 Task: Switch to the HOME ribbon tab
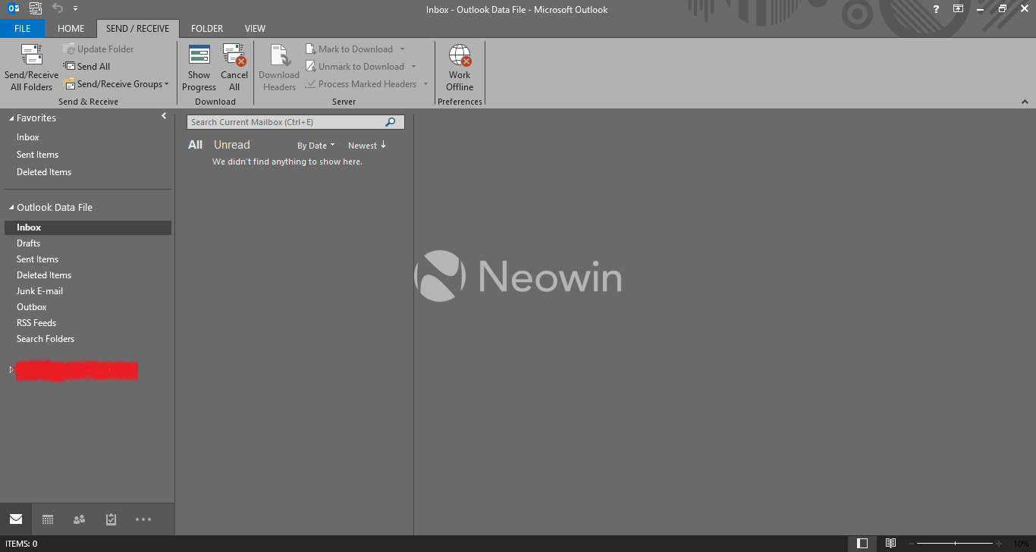(x=71, y=29)
